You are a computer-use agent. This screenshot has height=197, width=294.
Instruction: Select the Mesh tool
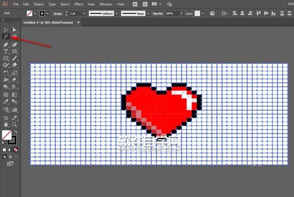(x=6, y=95)
